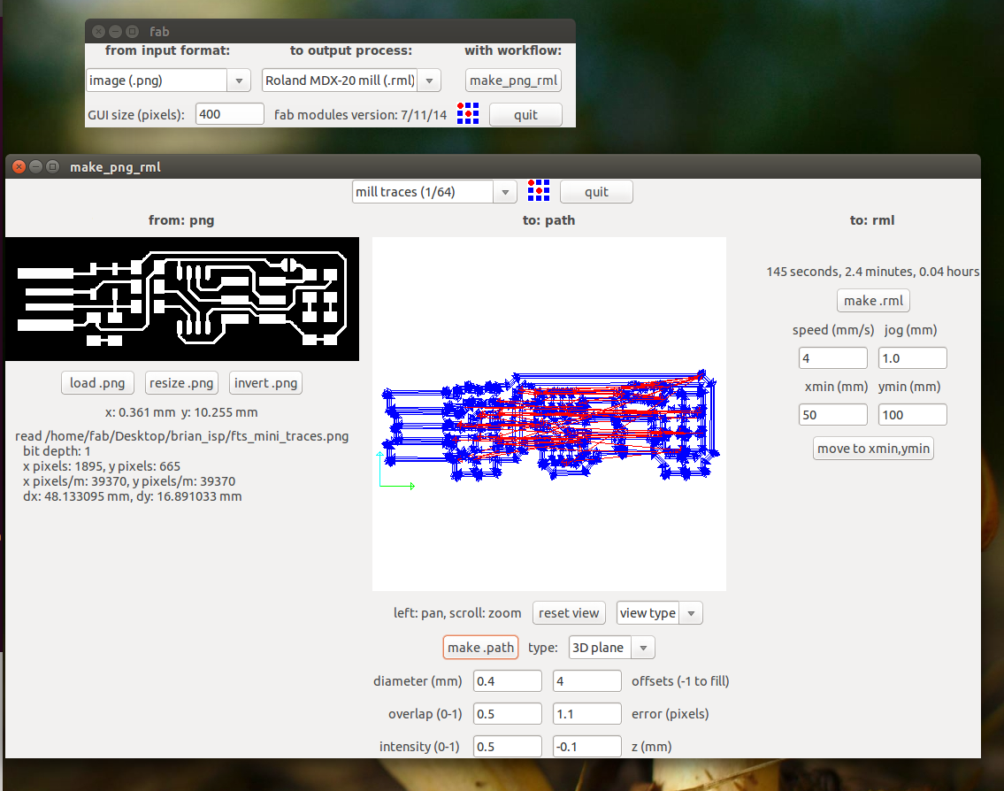Click the fab logo icon in fab window
The height and width of the screenshot is (791, 1004).
(x=468, y=114)
